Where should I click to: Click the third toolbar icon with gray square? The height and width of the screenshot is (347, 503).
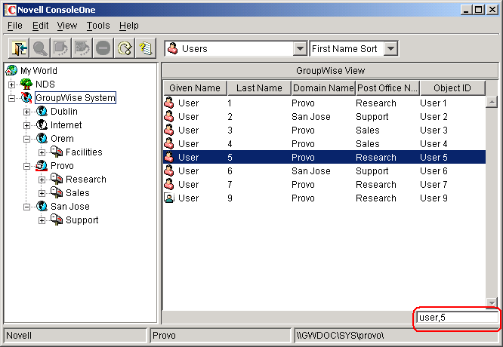coord(61,48)
